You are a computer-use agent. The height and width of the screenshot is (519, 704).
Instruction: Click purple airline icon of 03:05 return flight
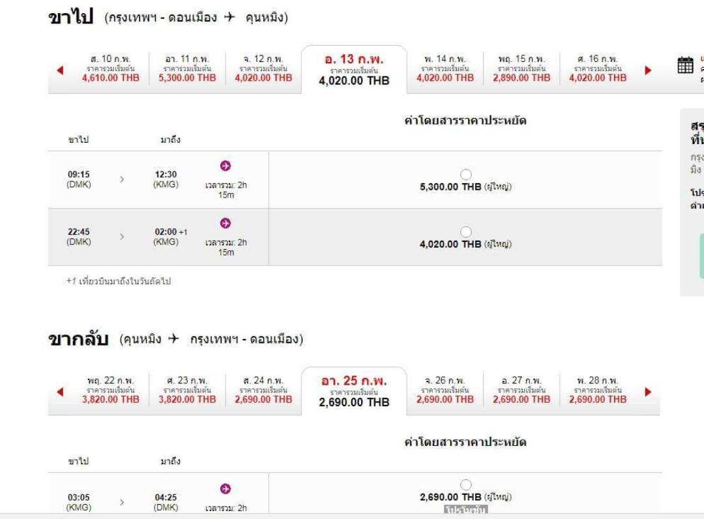(x=226, y=489)
